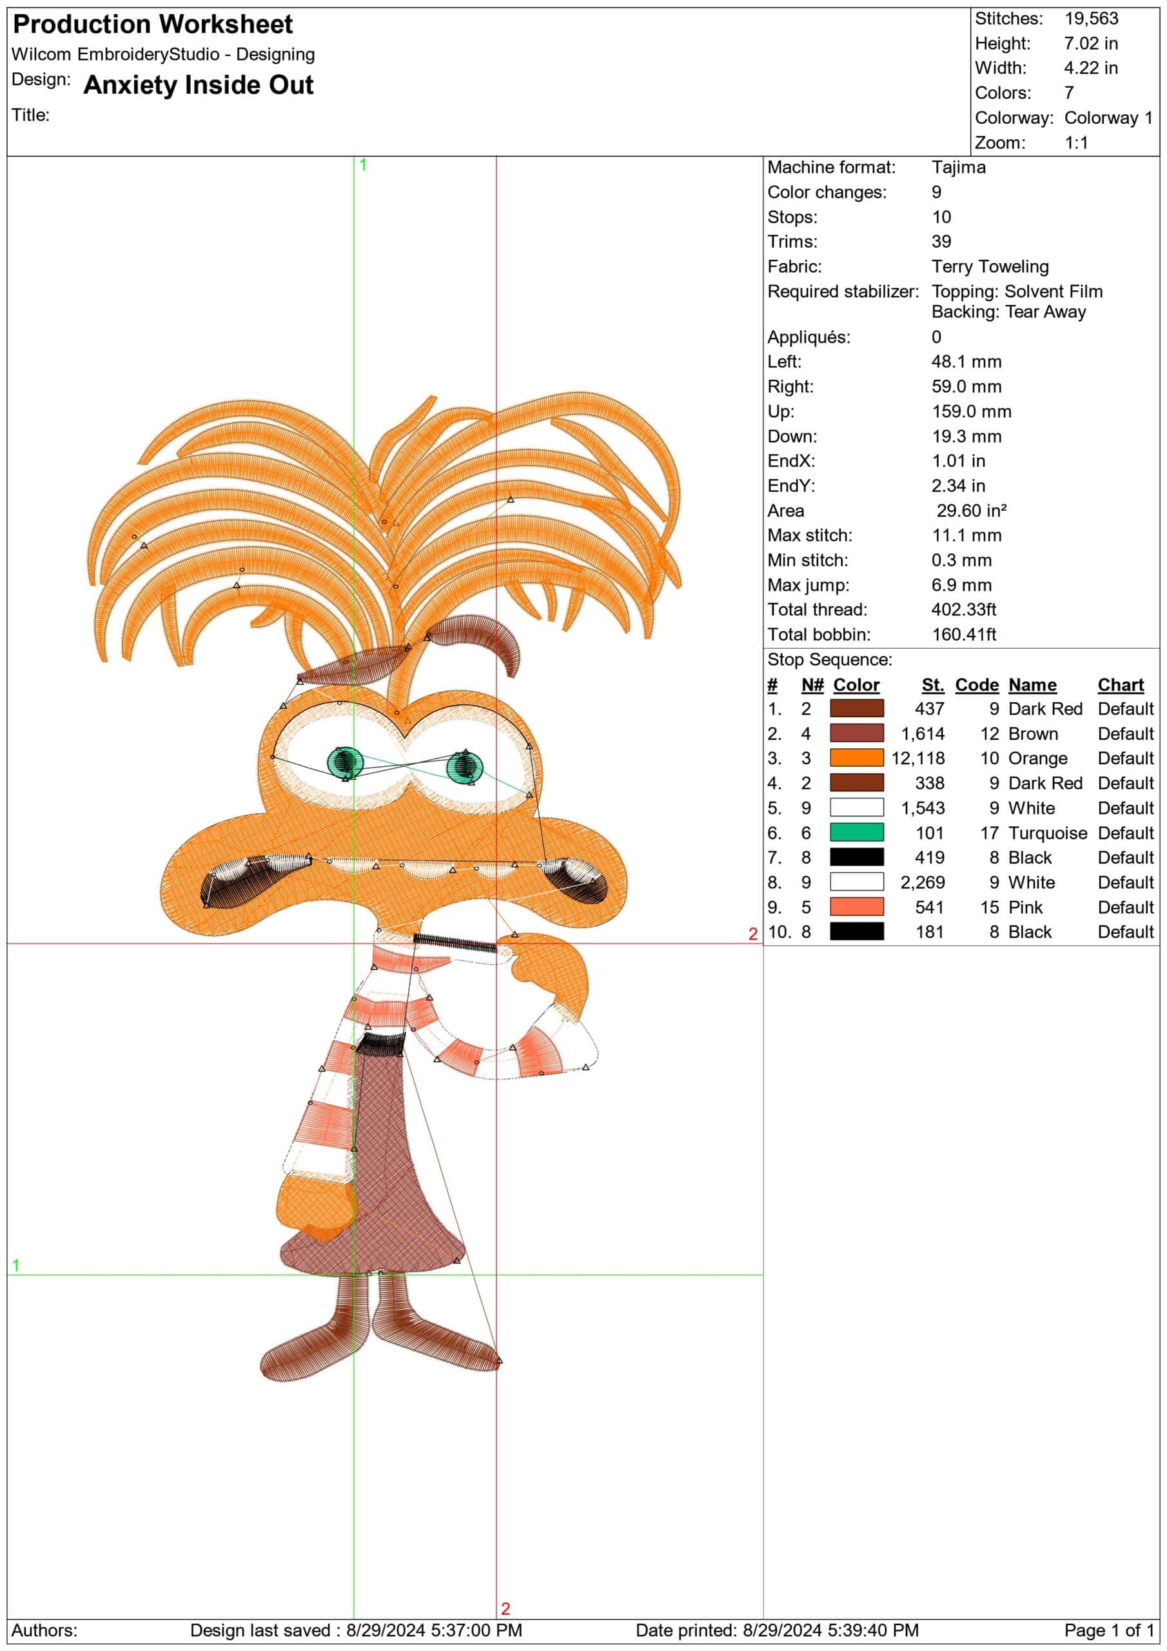Click 'Design last saved' timestamp in footer
Viewport: 1167px width, 1651px height.
(x=356, y=1630)
